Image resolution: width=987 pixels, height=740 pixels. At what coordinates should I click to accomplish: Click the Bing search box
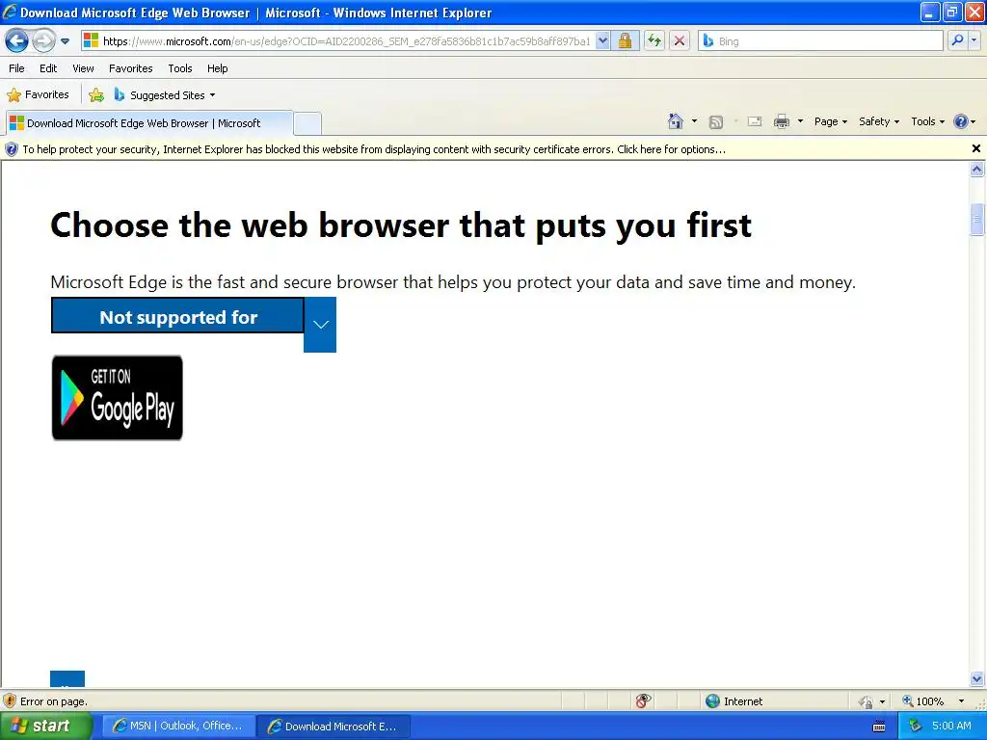coord(821,41)
